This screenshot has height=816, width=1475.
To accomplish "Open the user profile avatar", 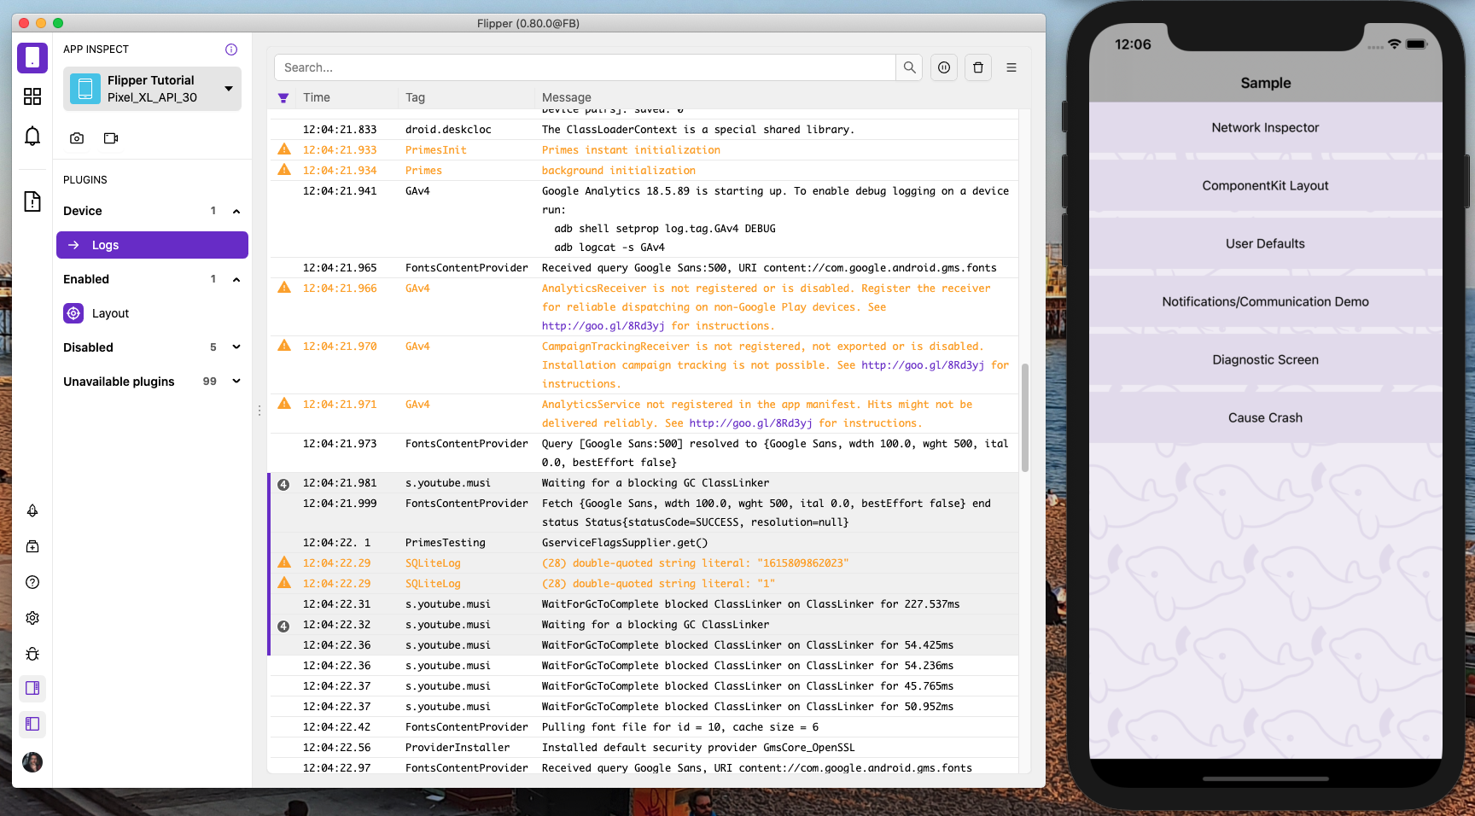I will click(x=32, y=761).
